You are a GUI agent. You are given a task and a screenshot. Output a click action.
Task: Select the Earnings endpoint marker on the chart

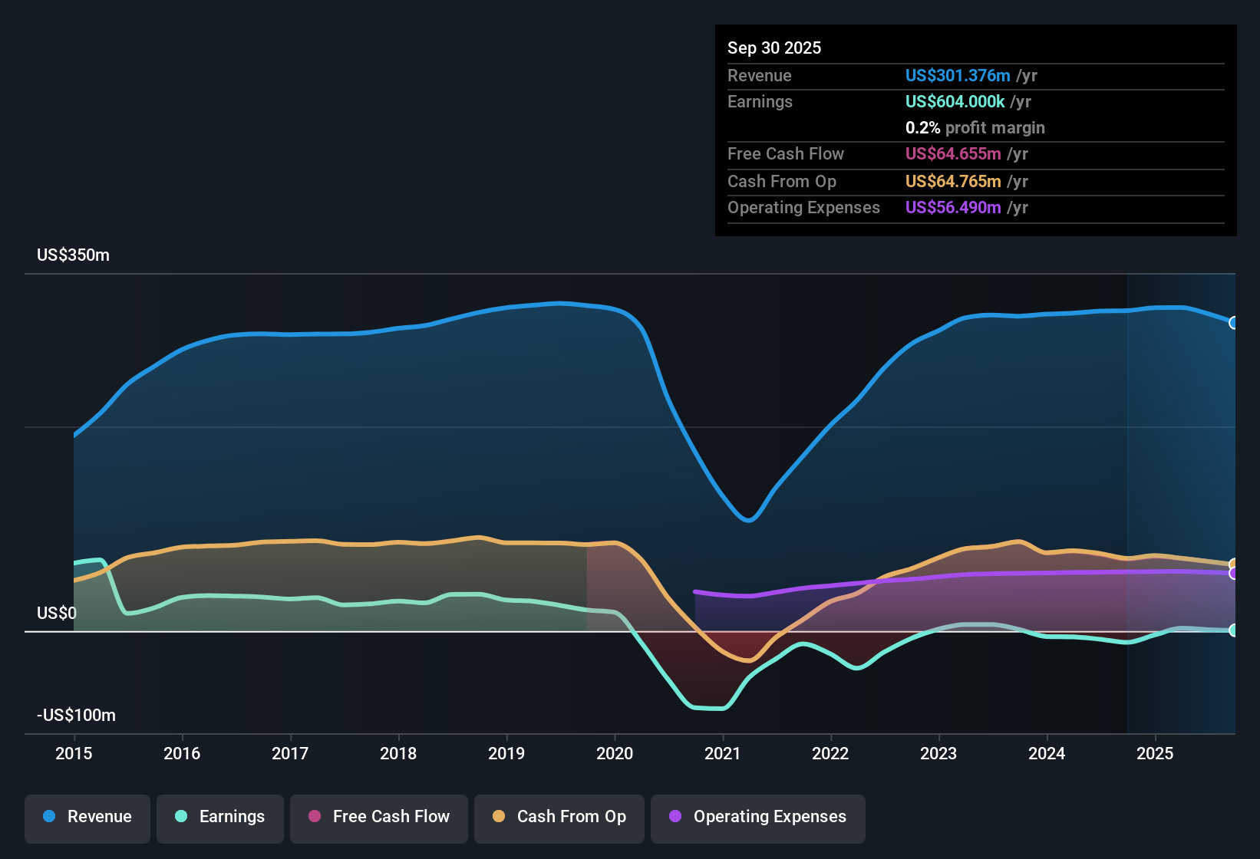(x=1233, y=631)
